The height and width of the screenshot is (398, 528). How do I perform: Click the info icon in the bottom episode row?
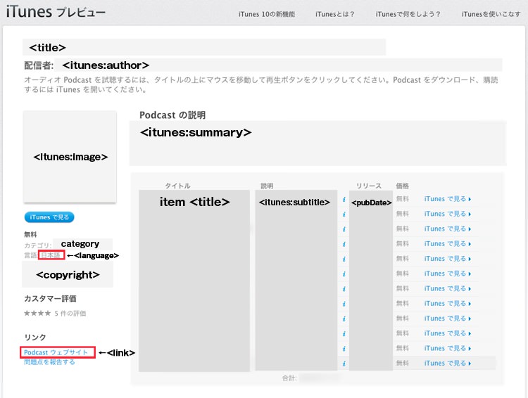344,364
